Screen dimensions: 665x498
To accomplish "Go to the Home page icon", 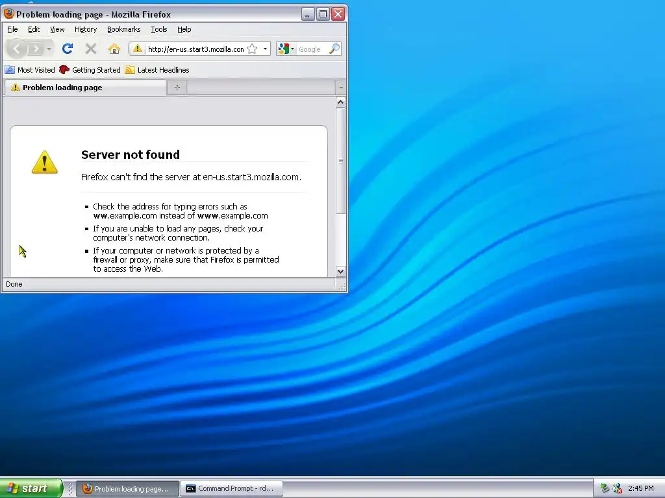I will click(114, 49).
